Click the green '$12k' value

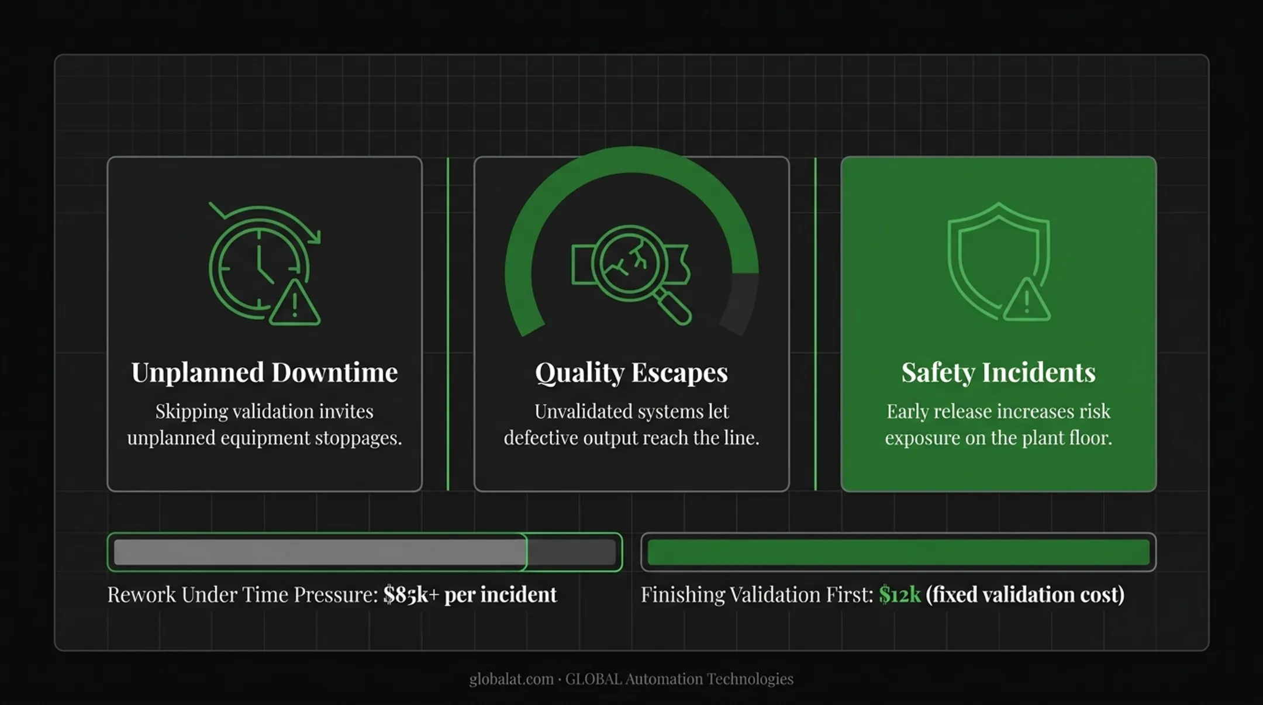click(899, 595)
